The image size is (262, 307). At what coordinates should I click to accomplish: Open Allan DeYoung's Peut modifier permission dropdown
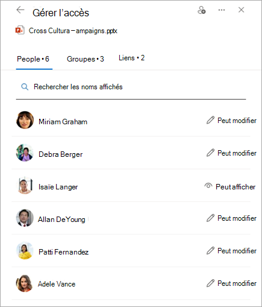(231, 218)
